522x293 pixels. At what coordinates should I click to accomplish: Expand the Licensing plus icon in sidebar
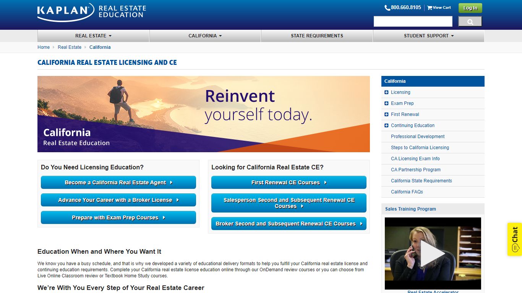point(386,92)
